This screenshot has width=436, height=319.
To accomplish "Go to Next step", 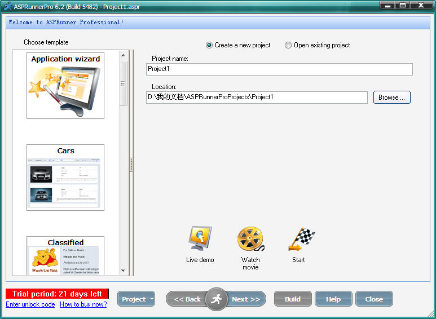I will point(246,299).
